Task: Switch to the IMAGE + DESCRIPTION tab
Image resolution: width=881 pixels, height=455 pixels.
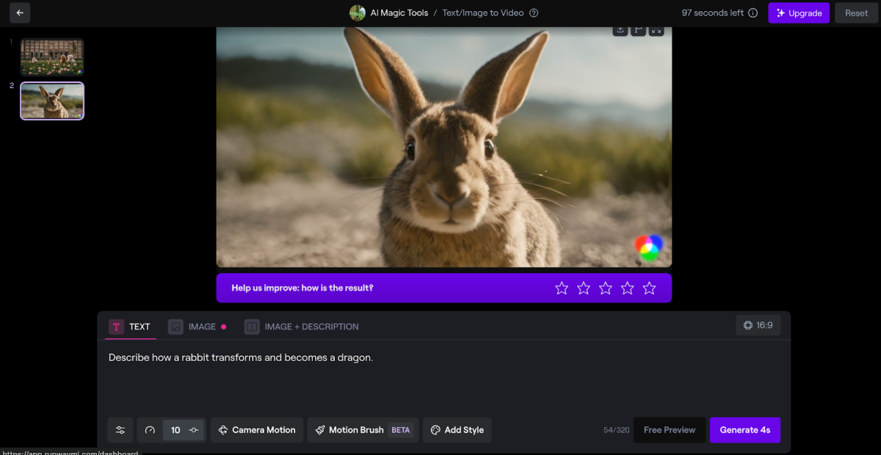Action: point(302,327)
